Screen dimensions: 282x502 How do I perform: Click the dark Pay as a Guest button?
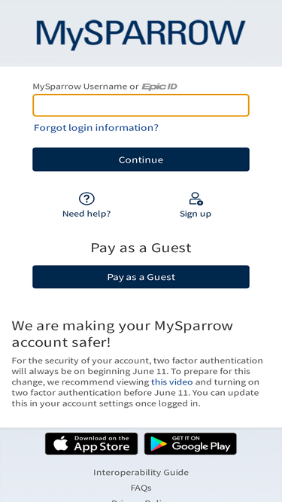[x=141, y=277]
